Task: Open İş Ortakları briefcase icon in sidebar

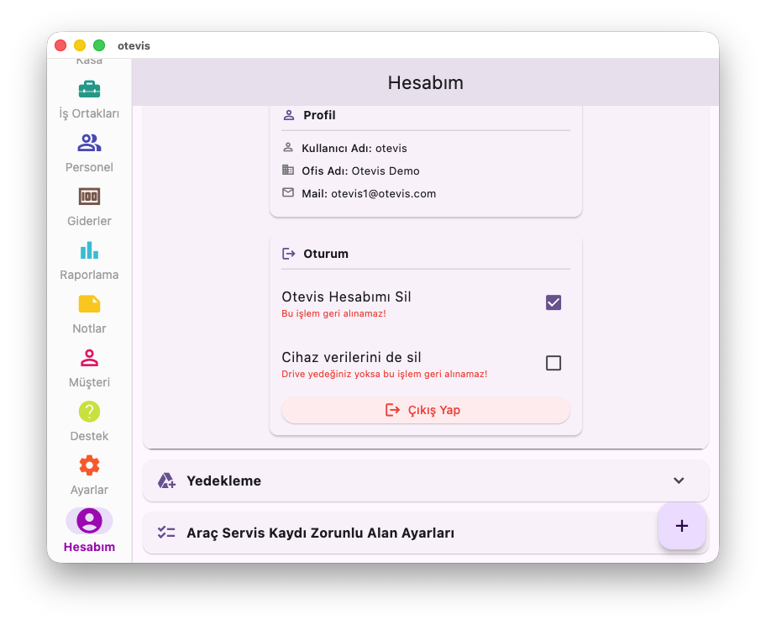Action: tap(89, 89)
